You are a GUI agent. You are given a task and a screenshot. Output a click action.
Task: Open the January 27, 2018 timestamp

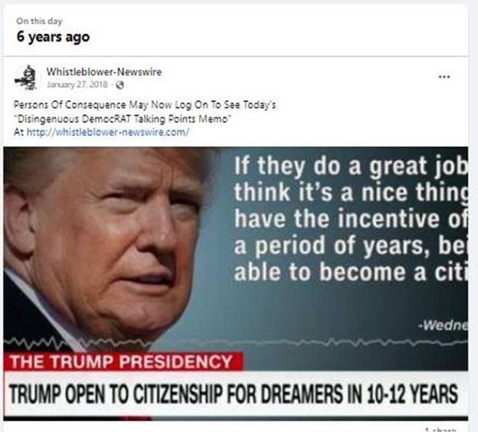pyautogui.click(x=77, y=84)
